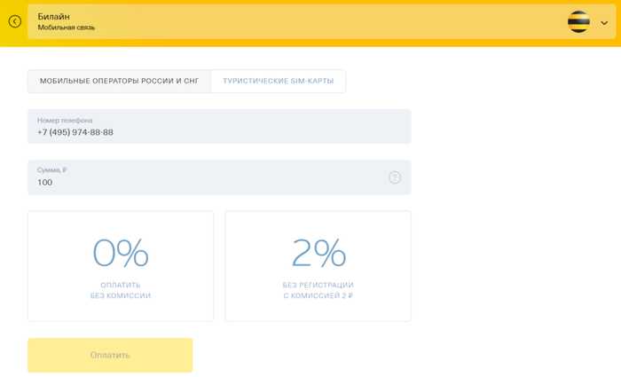Expand the provider dropdown chevron

click(604, 23)
